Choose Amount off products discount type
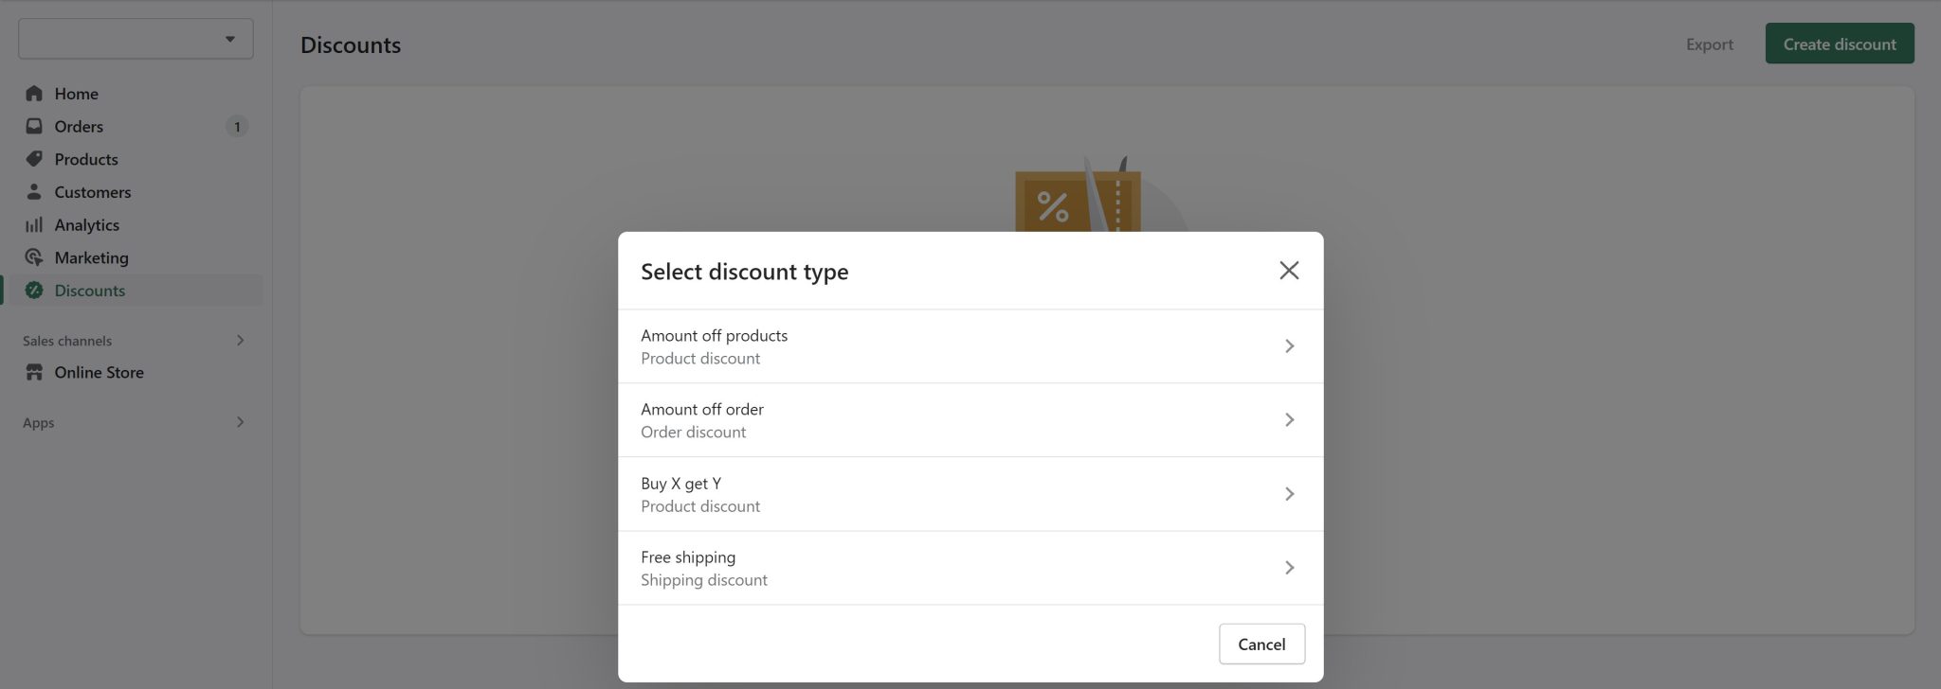Screen dimensions: 1941x689 970,346
